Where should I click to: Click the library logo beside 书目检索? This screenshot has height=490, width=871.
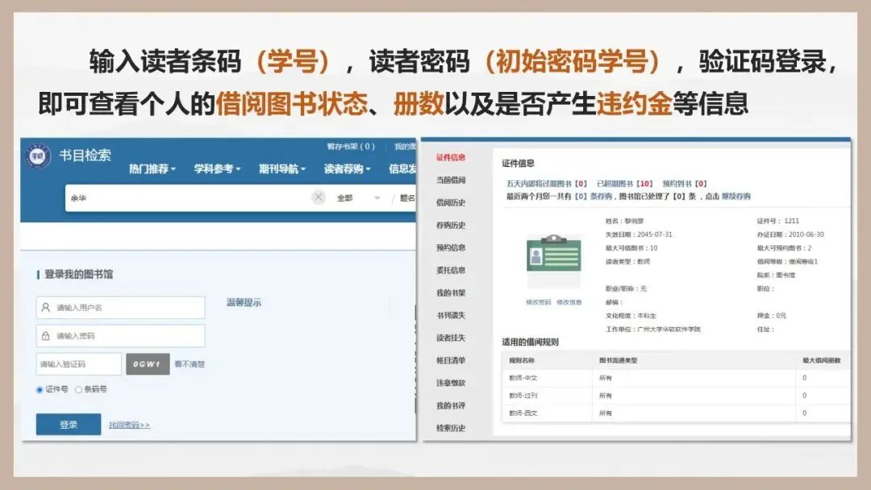pos(38,155)
